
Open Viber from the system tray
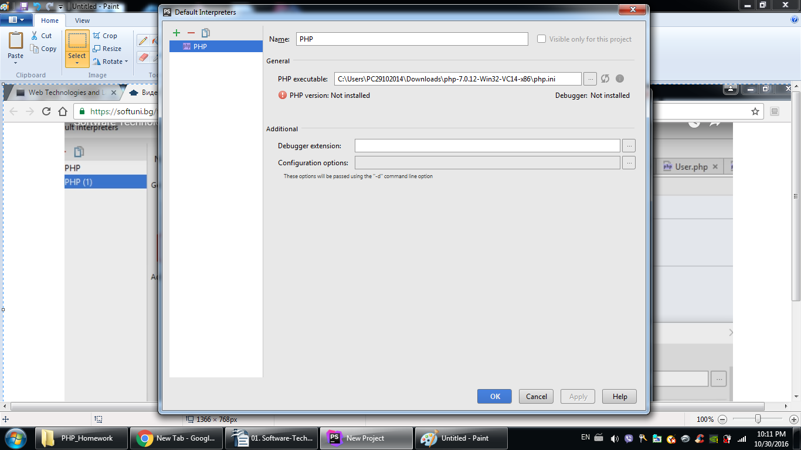(629, 438)
